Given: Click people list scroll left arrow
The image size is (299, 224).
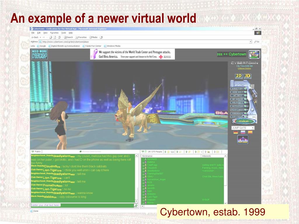Looking at the screenshot, I should click(x=142, y=206).
